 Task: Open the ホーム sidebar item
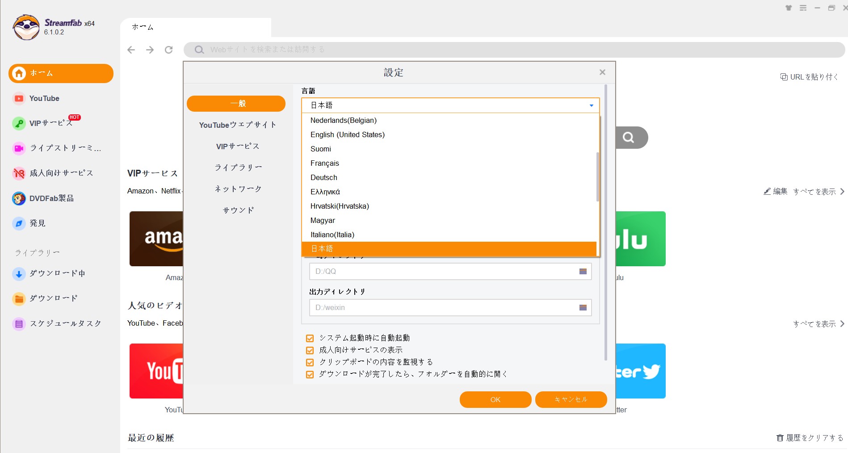pos(61,73)
